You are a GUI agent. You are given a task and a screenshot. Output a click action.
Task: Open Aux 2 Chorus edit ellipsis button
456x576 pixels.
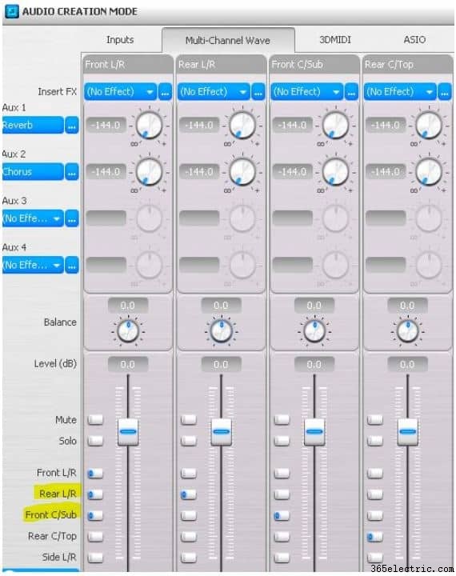(x=72, y=172)
